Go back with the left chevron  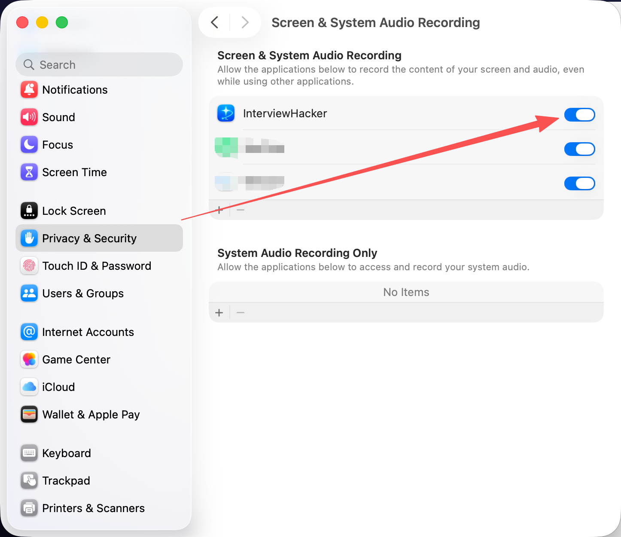(x=215, y=22)
